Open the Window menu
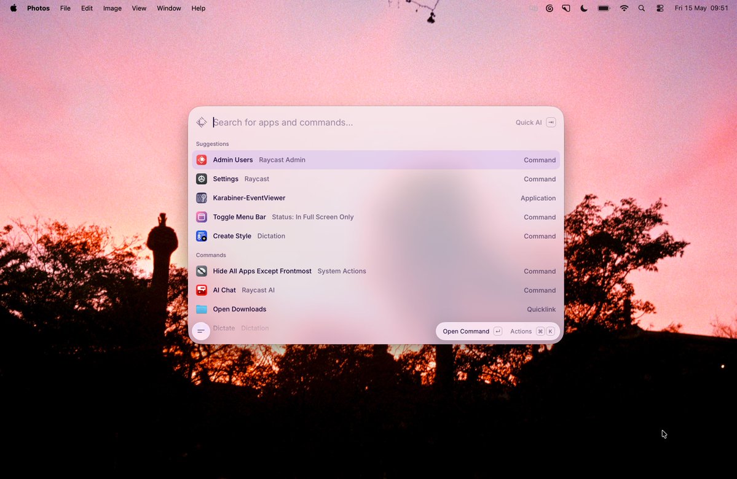The height and width of the screenshot is (479, 737). [x=169, y=8]
